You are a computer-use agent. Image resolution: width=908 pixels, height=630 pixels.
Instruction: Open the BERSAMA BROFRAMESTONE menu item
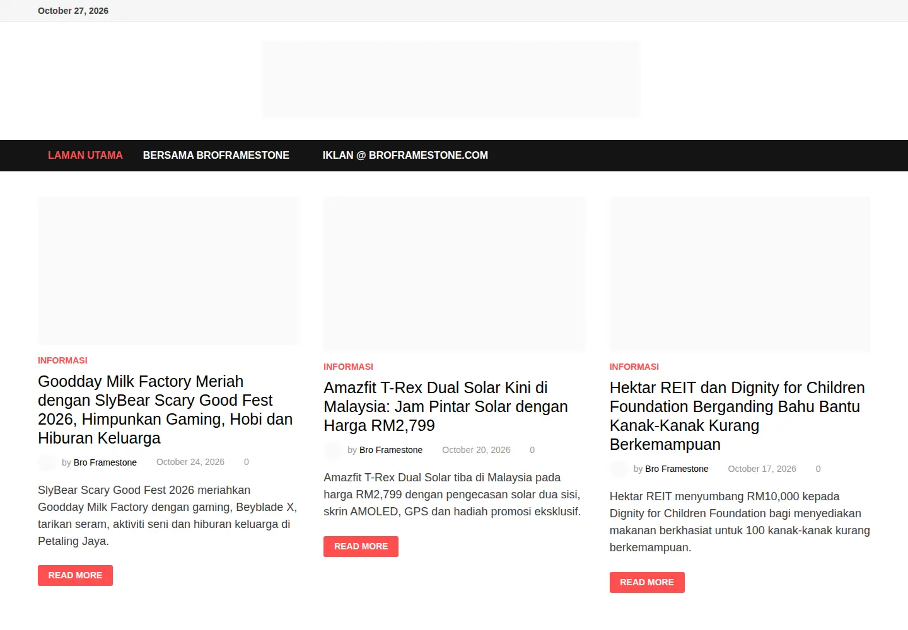(x=216, y=155)
